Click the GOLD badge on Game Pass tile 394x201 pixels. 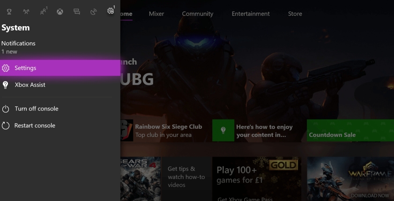(284, 165)
